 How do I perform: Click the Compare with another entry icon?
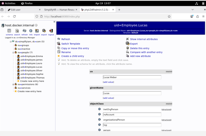(x=127, y=52)
